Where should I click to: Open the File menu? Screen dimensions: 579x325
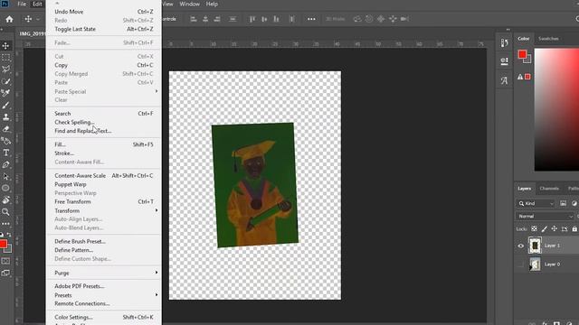pos(22,4)
